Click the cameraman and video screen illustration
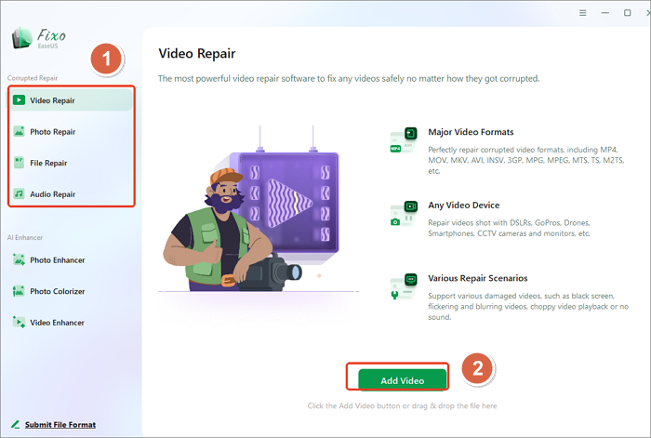The height and width of the screenshot is (438, 651). [x=258, y=209]
